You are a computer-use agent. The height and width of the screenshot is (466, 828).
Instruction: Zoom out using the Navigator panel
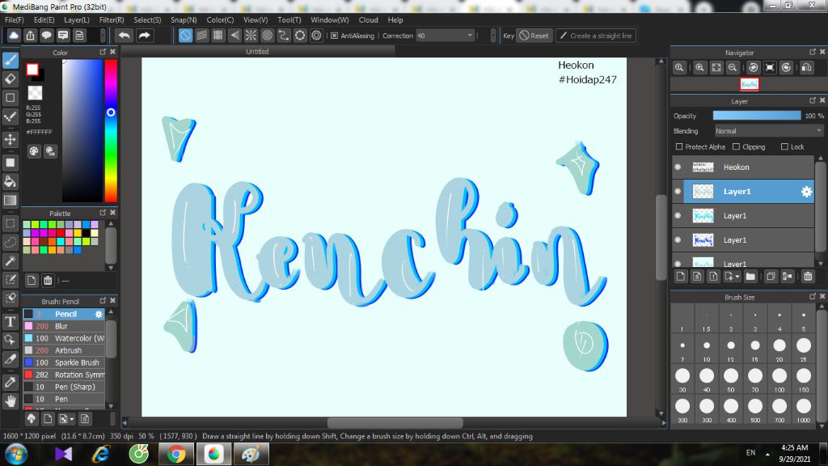tap(733, 68)
